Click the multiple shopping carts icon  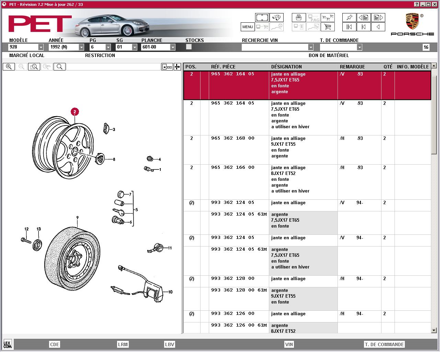[x=328, y=17]
